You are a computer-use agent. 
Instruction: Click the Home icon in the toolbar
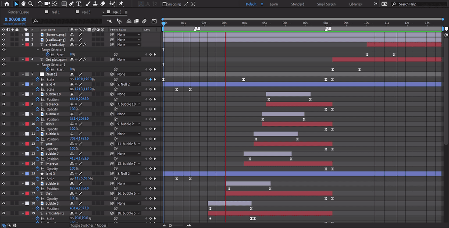[x=7, y=4]
